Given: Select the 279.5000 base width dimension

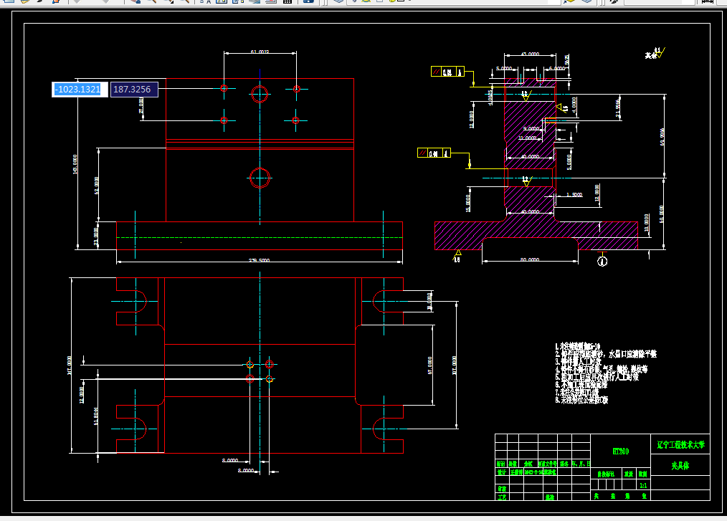Looking at the screenshot, I should pyautogui.click(x=259, y=260).
